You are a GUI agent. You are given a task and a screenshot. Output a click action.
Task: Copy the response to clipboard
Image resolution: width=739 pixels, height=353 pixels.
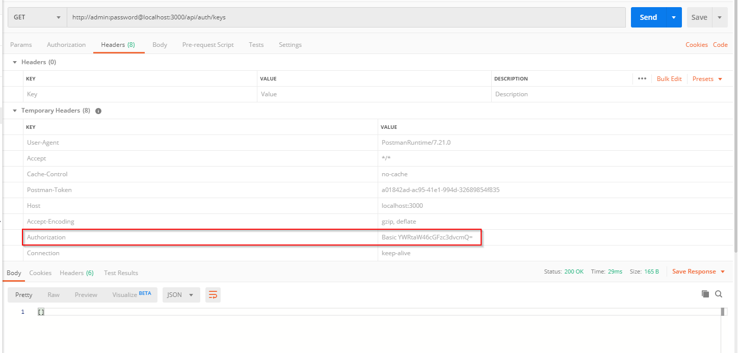pyautogui.click(x=705, y=294)
